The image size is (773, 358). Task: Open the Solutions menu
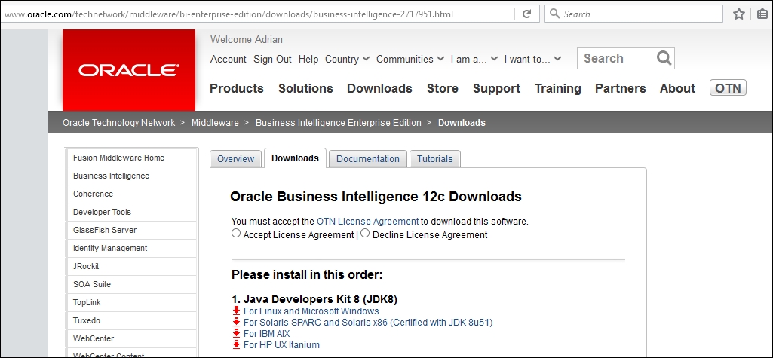305,89
